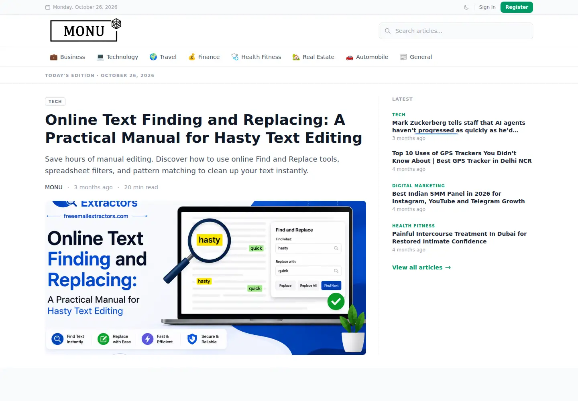Click the article summary paragraph

[192, 165]
